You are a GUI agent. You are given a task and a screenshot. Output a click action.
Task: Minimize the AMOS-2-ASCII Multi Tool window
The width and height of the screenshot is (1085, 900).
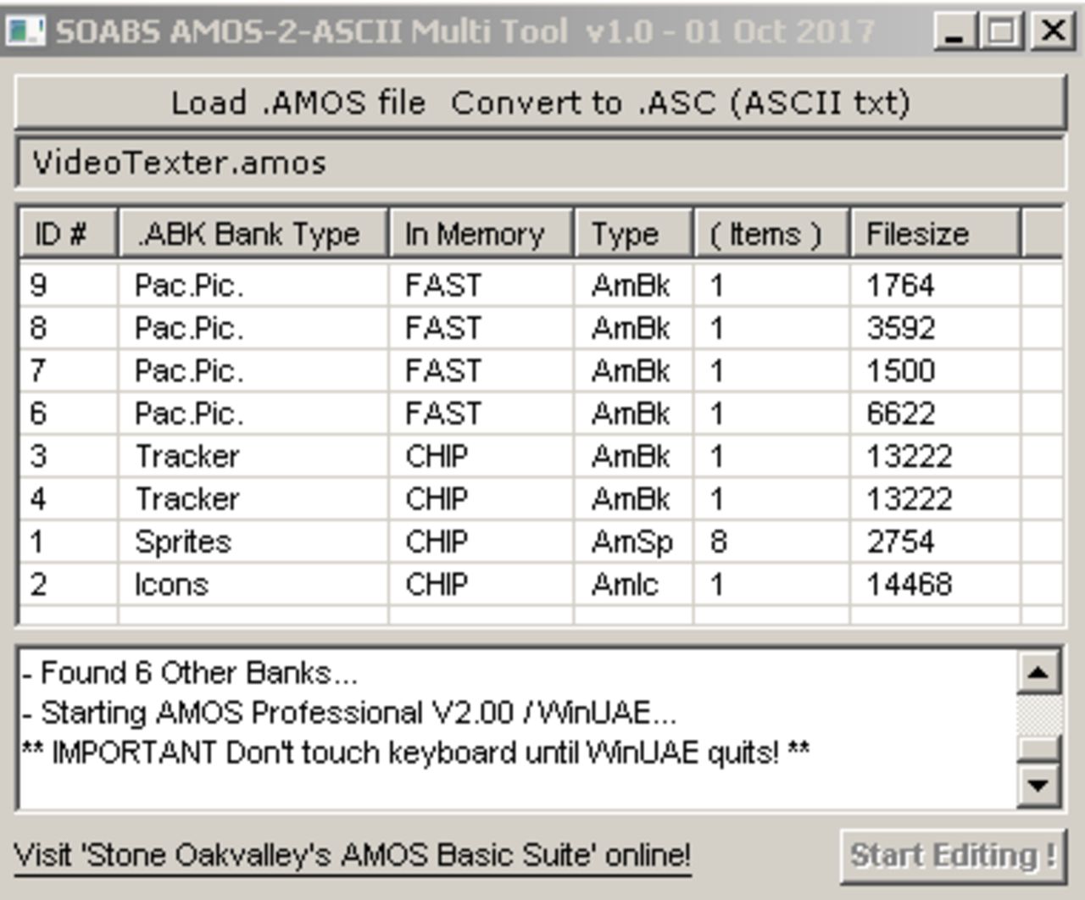(954, 31)
